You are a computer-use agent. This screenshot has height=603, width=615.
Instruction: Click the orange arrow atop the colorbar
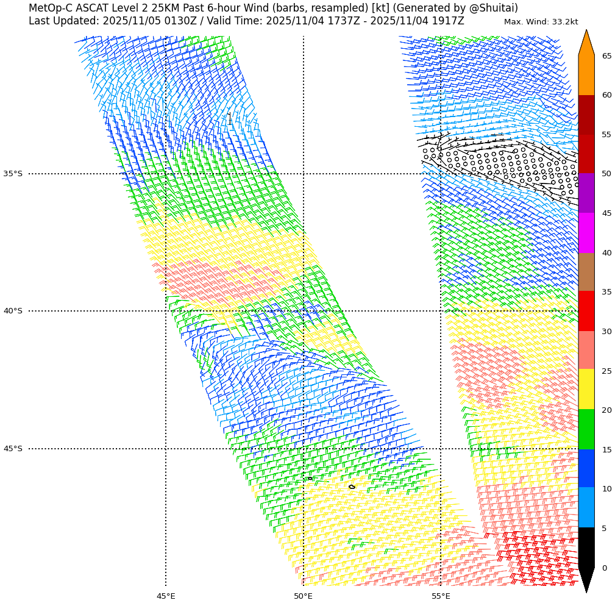tap(586, 44)
